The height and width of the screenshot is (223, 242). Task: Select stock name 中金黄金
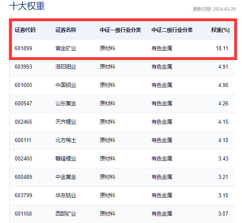click(66, 177)
